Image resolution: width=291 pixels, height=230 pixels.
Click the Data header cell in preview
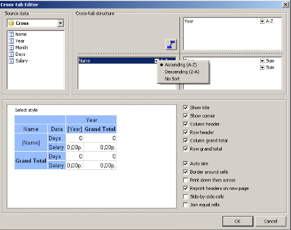[56, 129]
